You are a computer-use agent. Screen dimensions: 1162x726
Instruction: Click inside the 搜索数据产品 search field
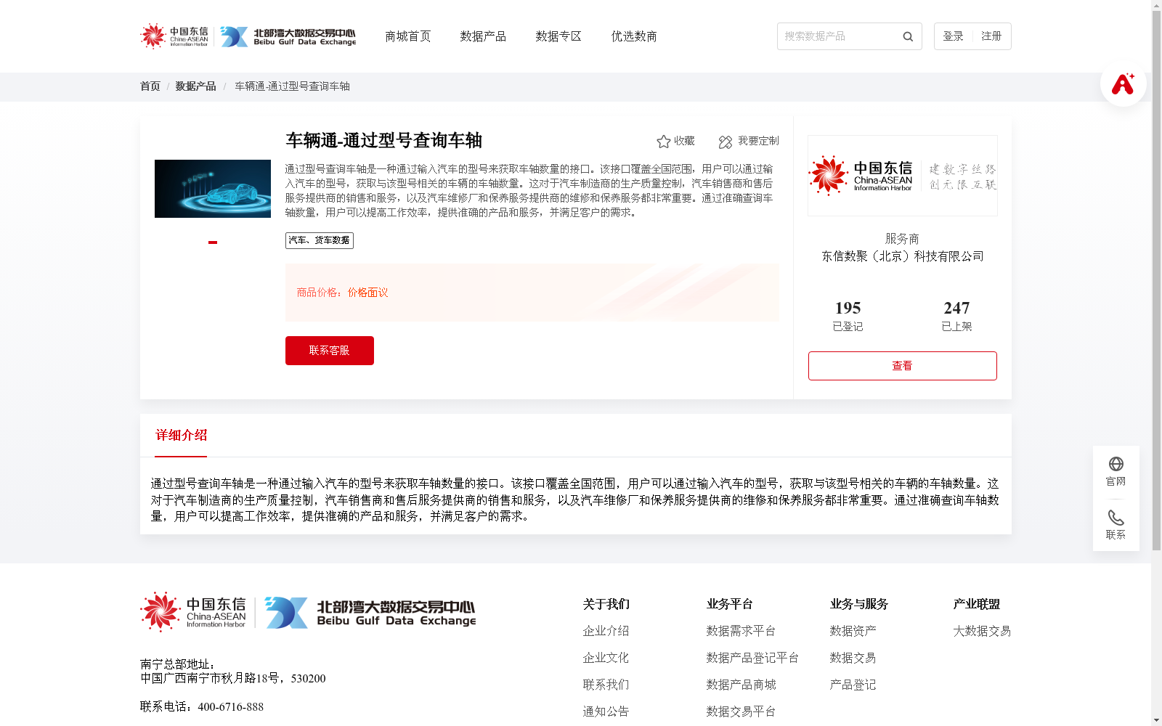click(835, 36)
